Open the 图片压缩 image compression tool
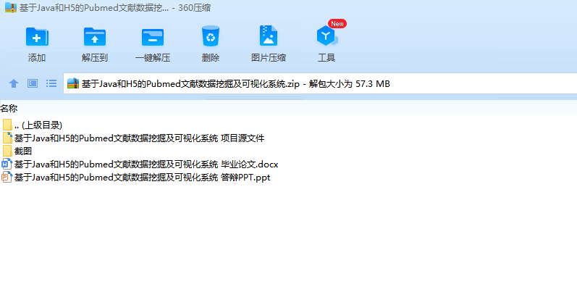Screen dimensions: 577x308 click(x=269, y=36)
